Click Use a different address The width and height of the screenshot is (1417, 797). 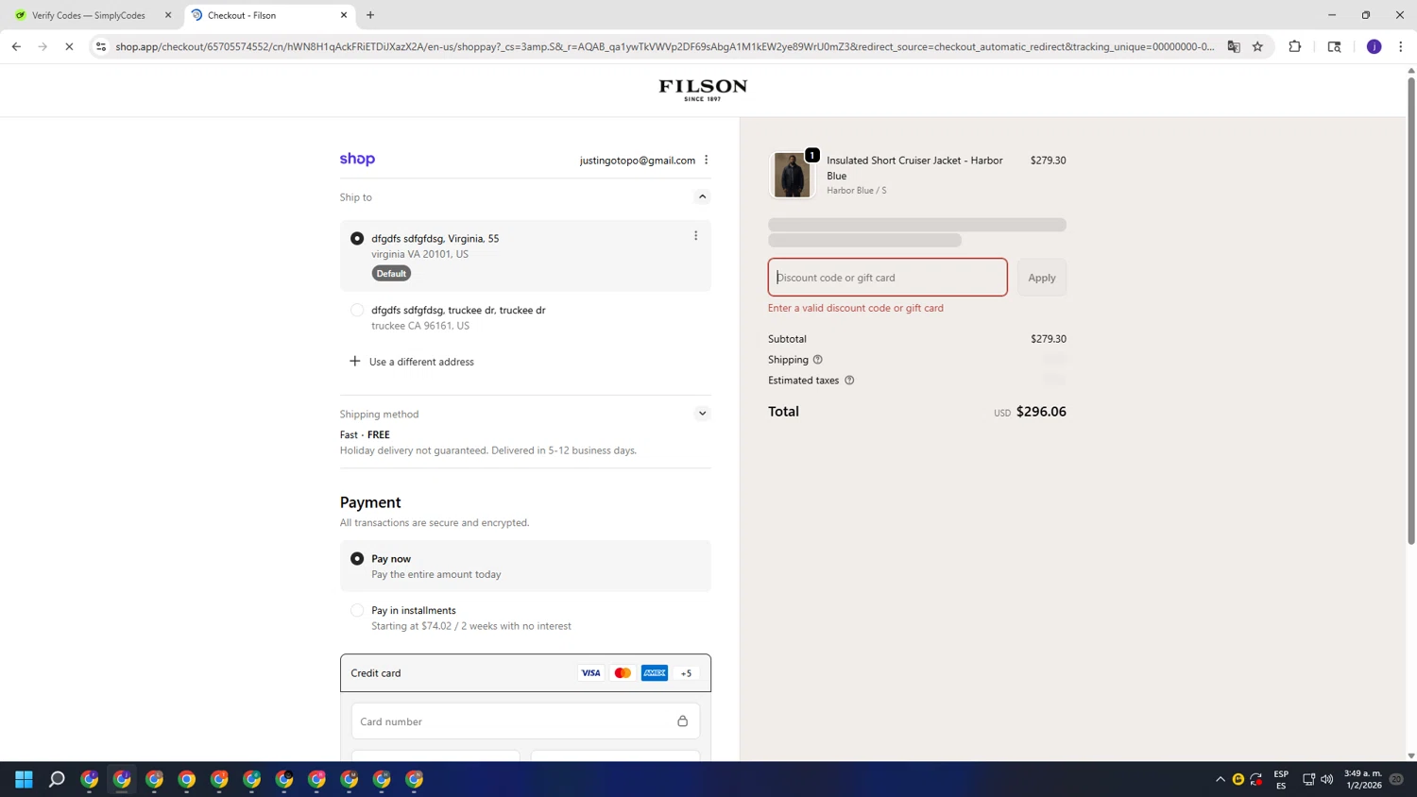click(421, 362)
